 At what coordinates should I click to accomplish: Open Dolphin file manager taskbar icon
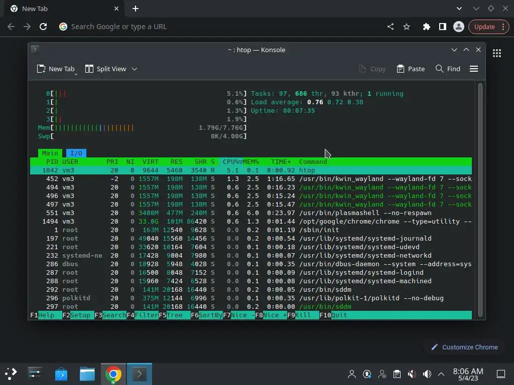pyautogui.click(x=87, y=373)
